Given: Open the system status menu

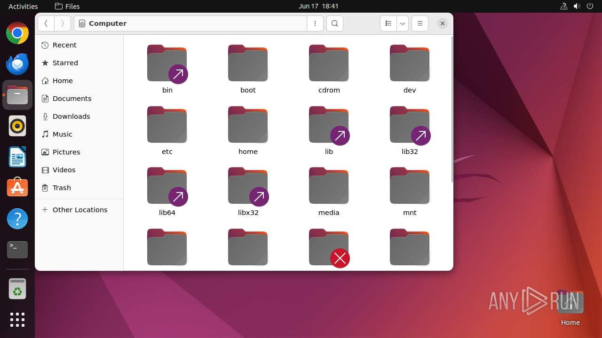Looking at the screenshot, I should 577,6.
